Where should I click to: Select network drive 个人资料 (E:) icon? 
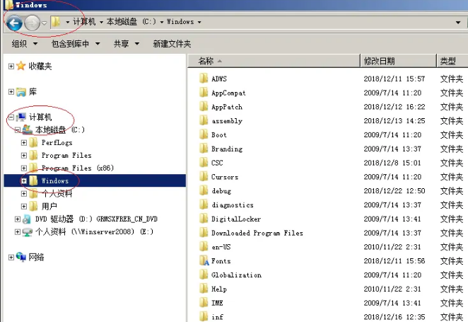click(x=27, y=232)
